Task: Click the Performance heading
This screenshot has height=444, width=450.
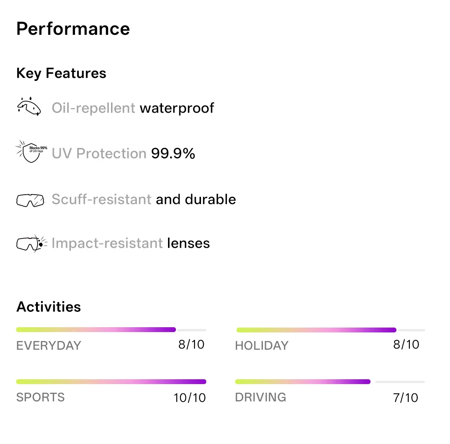Action: point(73,29)
